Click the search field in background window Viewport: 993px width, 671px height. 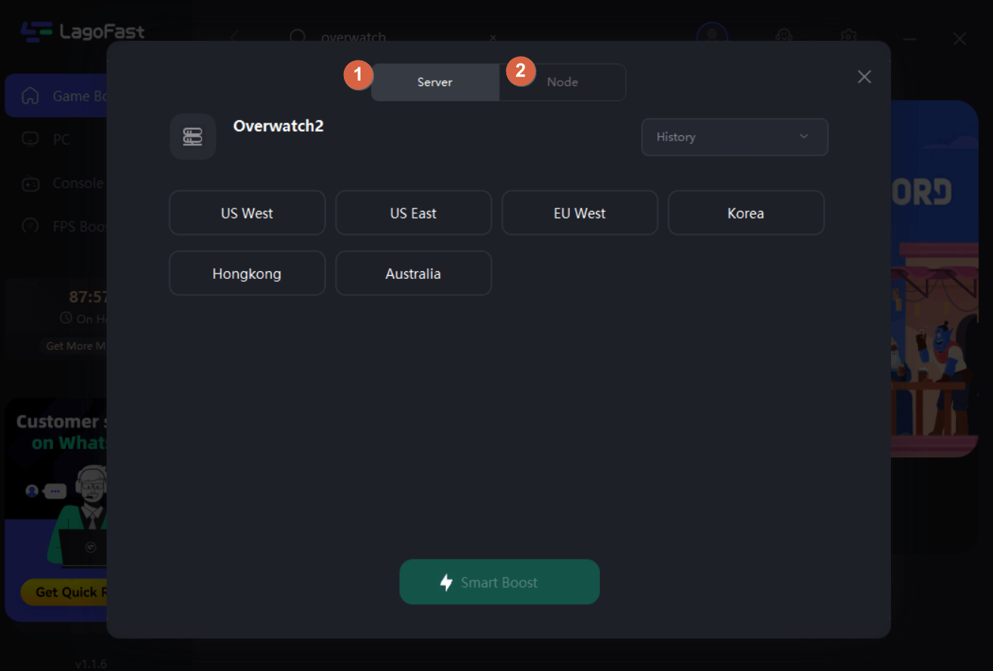tap(393, 37)
